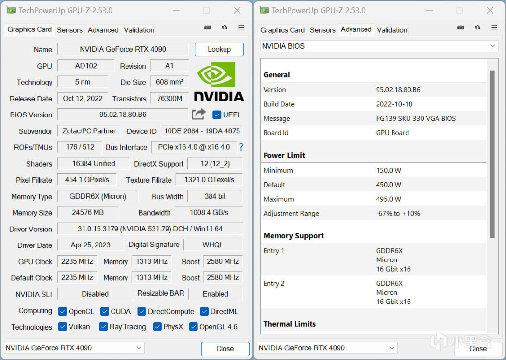Click the bus interface question mark icon

[x=241, y=147]
